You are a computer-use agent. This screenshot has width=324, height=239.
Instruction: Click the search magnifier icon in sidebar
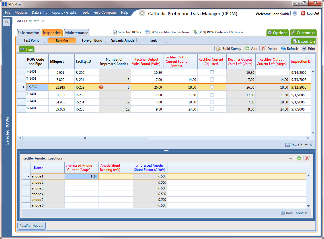[x=7, y=22]
